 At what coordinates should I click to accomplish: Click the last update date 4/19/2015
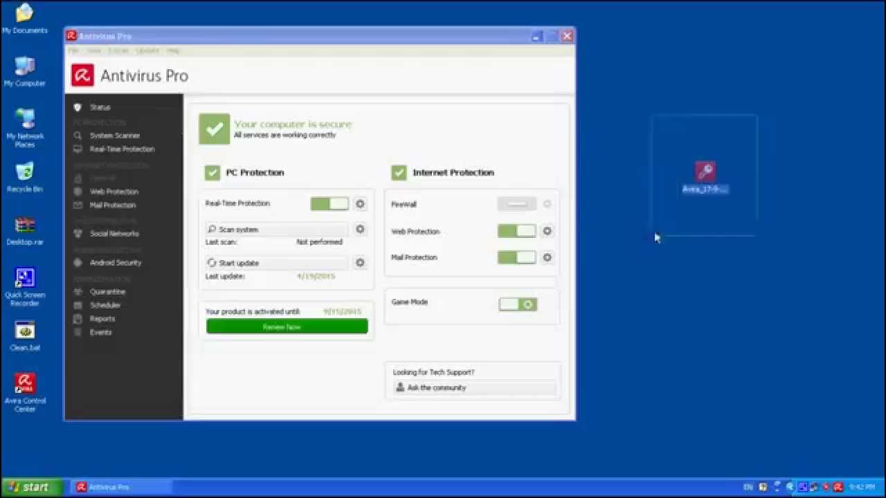pyautogui.click(x=316, y=276)
